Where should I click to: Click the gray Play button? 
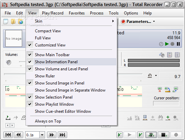130,135
